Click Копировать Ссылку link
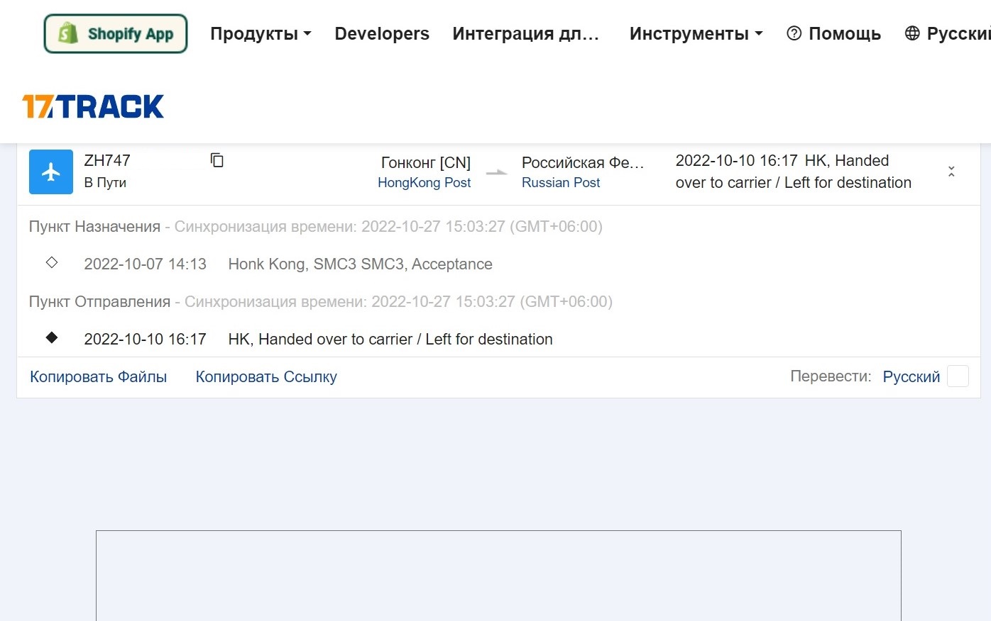Image resolution: width=991 pixels, height=621 pixels. tap(266, 377)
